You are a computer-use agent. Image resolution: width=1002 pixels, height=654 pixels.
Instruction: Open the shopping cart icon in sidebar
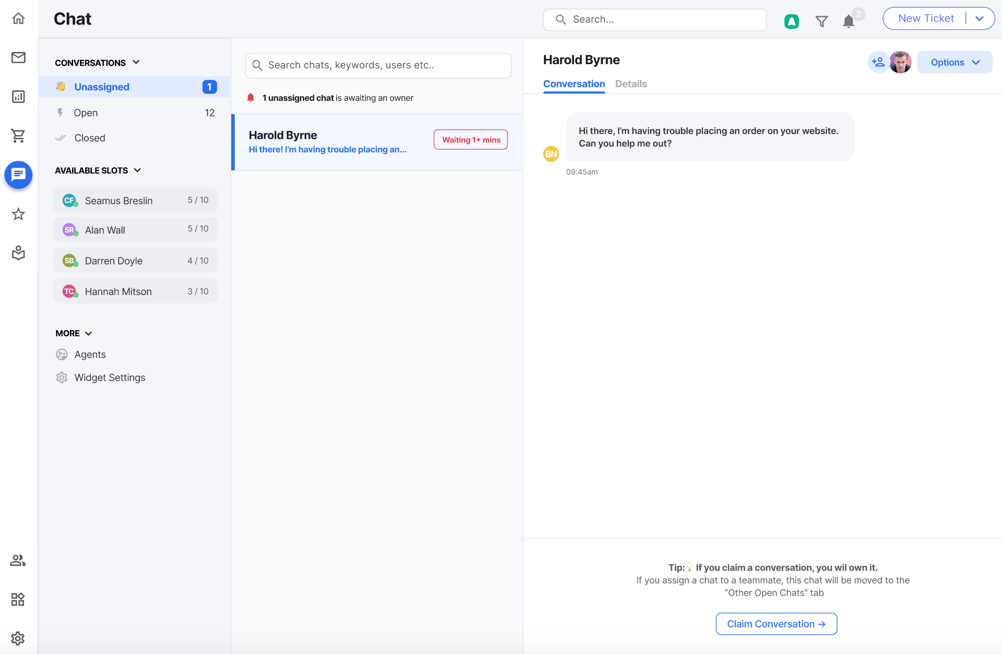click(x=18, y=136)
